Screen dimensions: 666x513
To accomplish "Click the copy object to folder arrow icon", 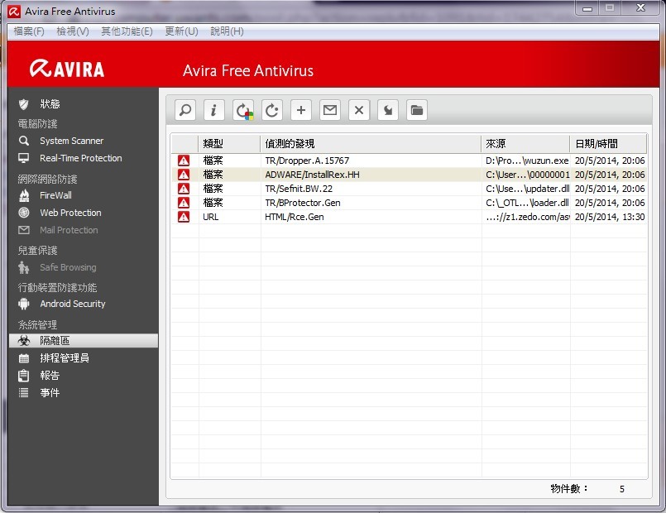I will pos(388,110).
